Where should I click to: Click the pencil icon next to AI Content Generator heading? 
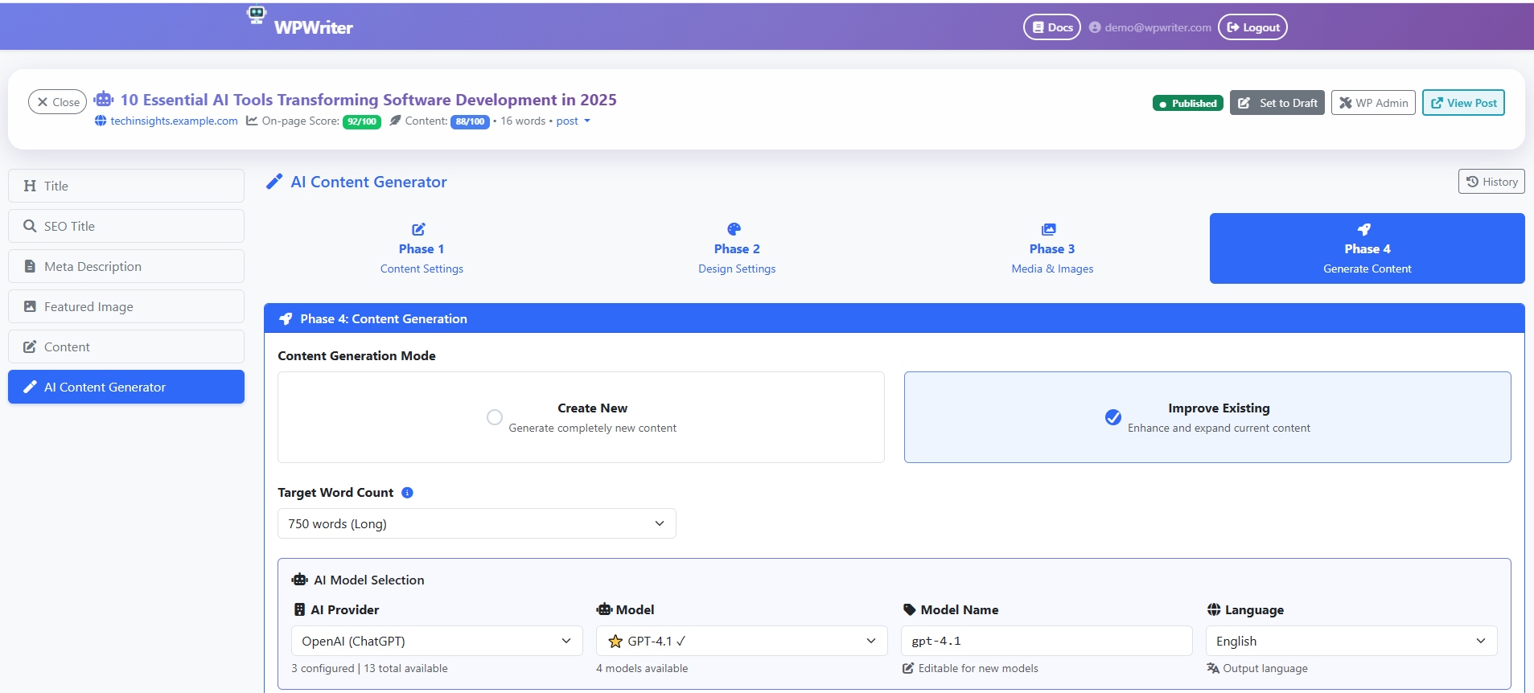coord(274,182)
